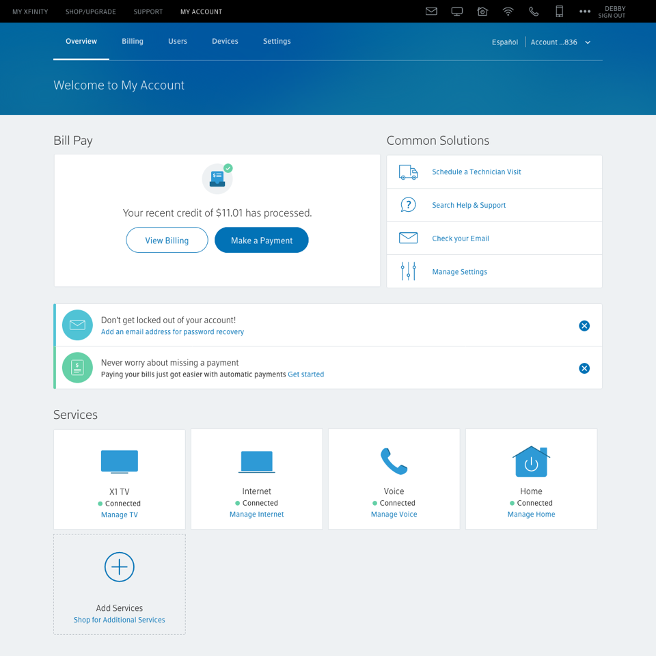Image resolution: width=656 pixels, height=656 pixels.
Task: Click the Manage Internet link
Action: click(x=256, y=514)
